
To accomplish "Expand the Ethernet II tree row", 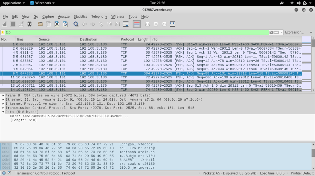I will [3, 99].
